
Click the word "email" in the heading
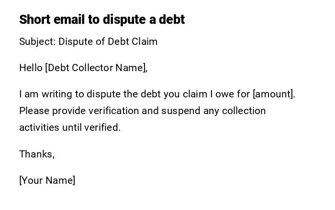coord(68,20)
